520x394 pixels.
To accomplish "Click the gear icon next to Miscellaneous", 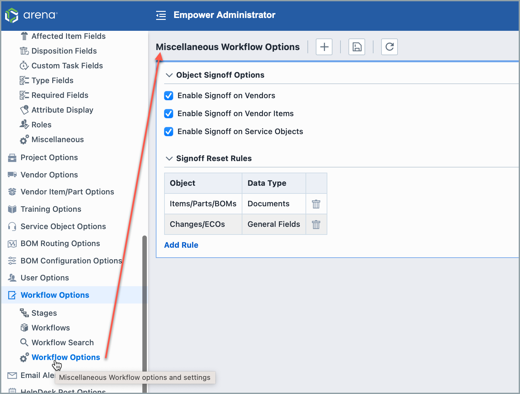I will point(24,140).
